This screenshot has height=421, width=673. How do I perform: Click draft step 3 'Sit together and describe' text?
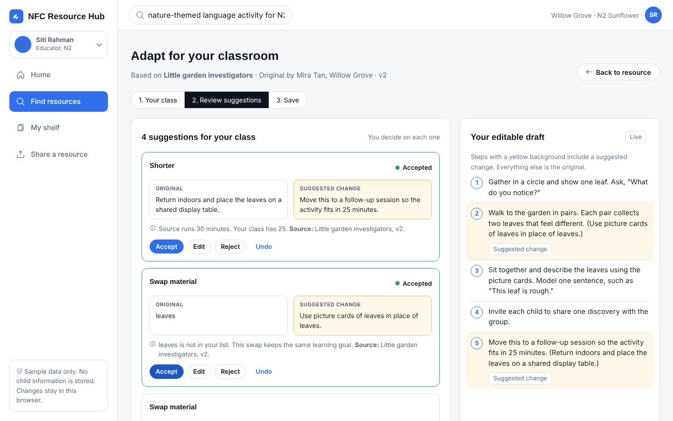[564, 280]
